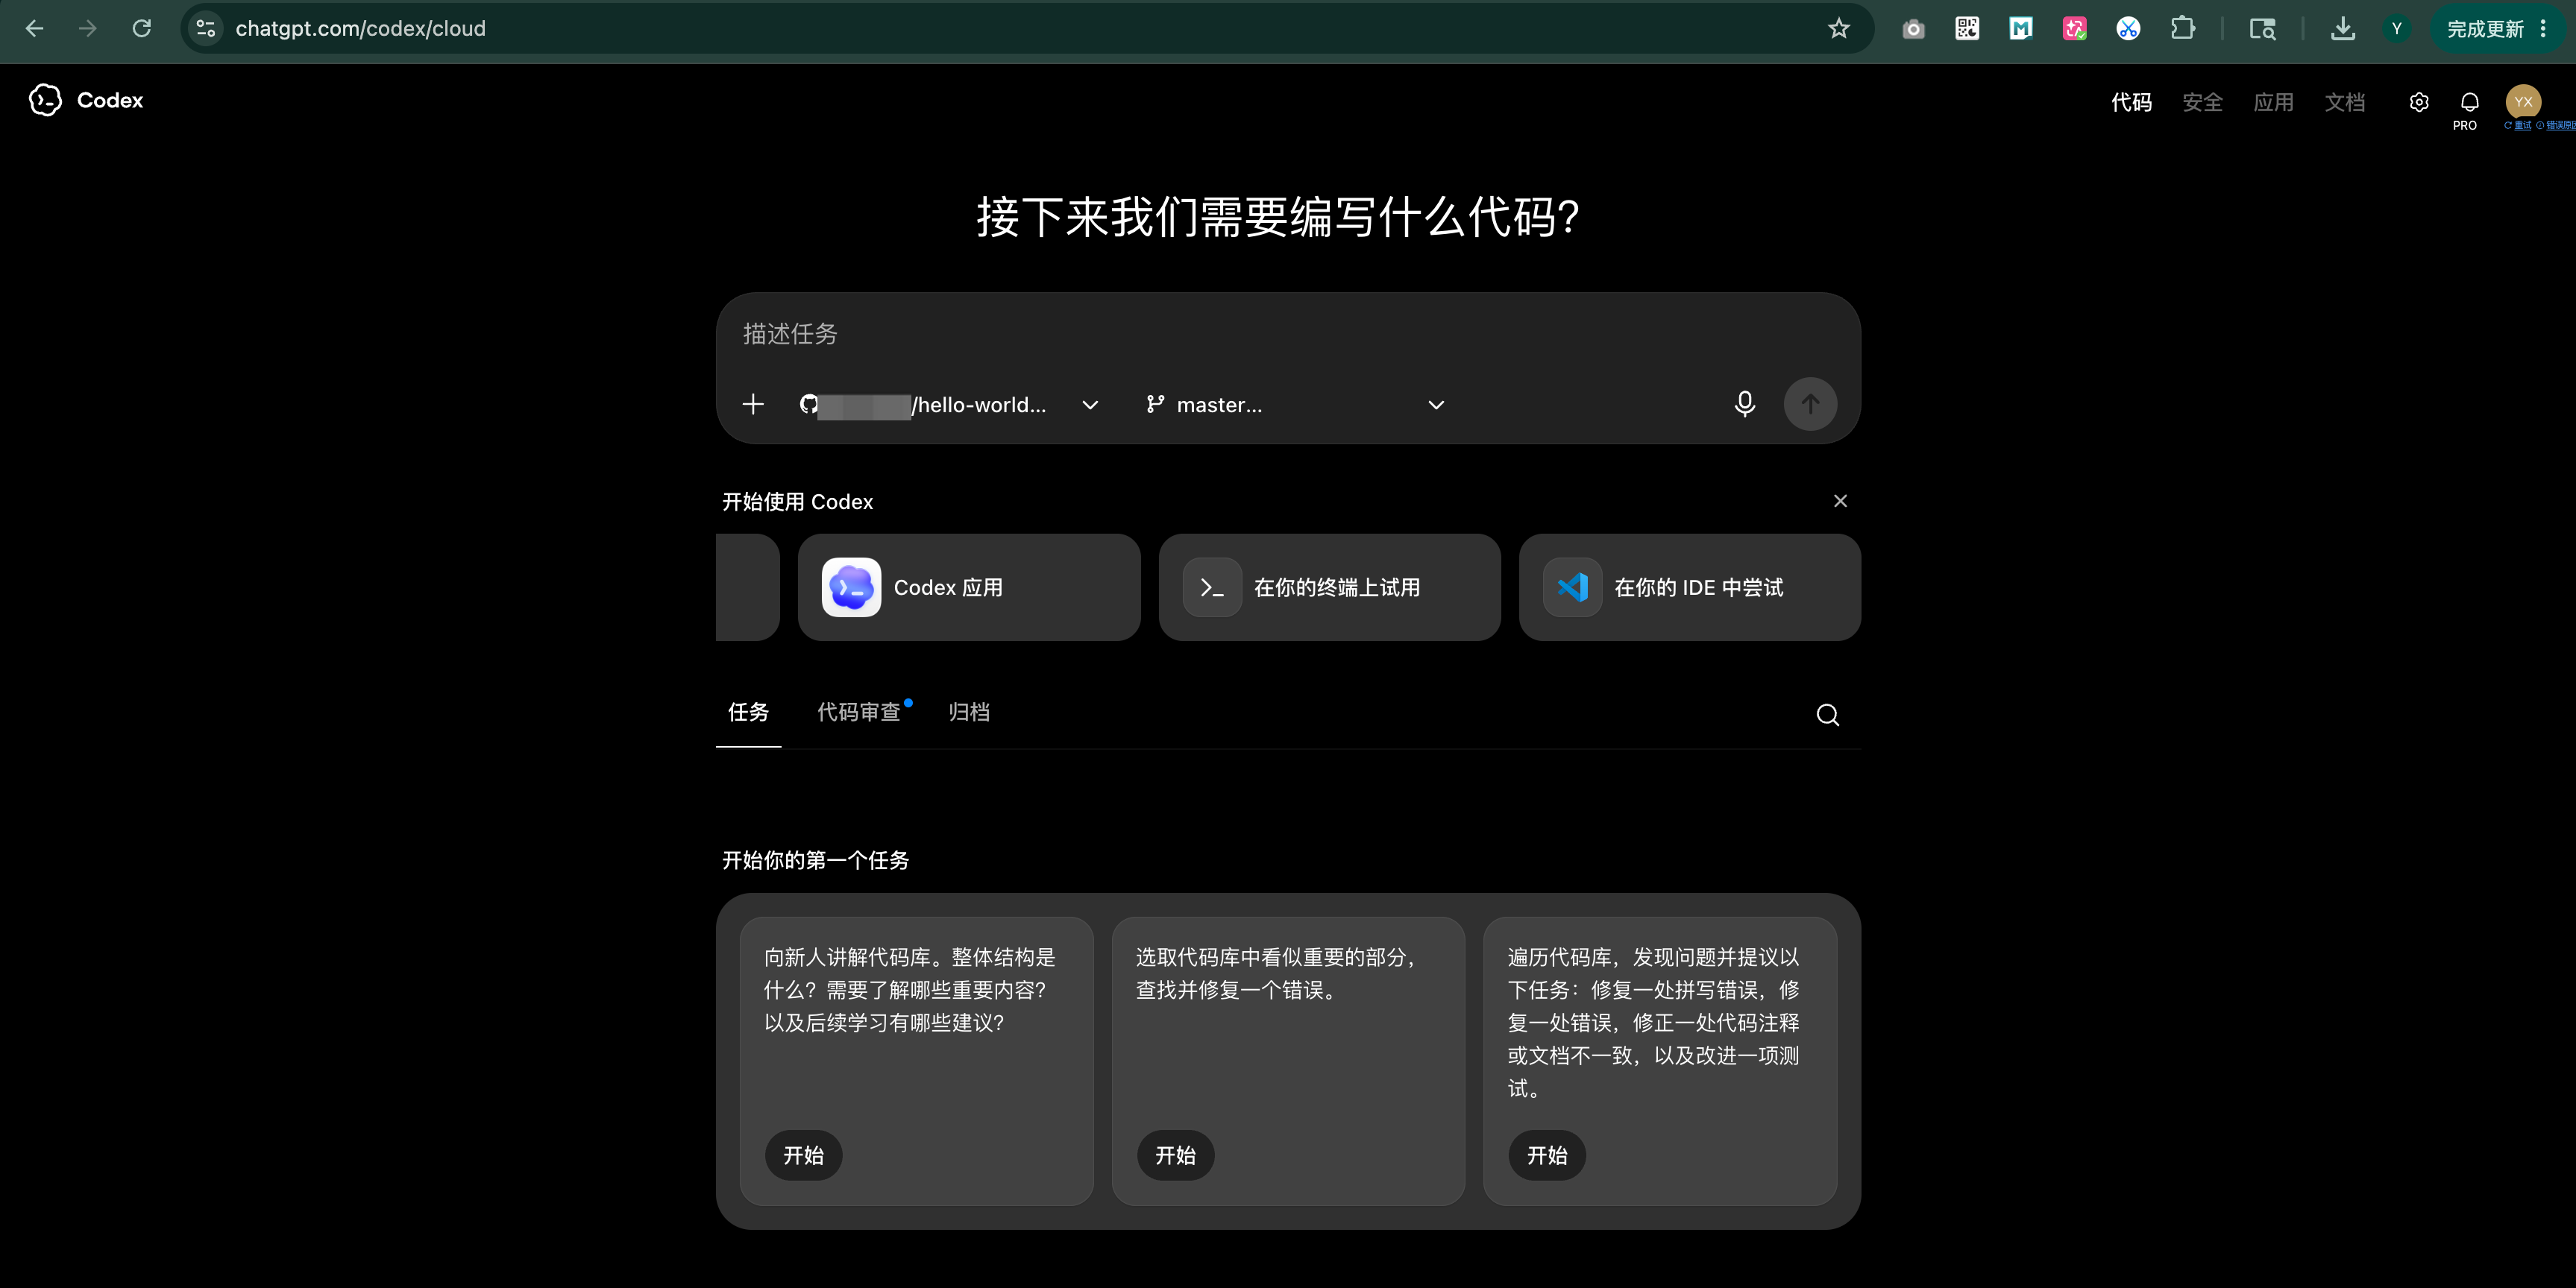Open the 文档 nav item
The image size is (2576, 1288).
click(2344, 102)
